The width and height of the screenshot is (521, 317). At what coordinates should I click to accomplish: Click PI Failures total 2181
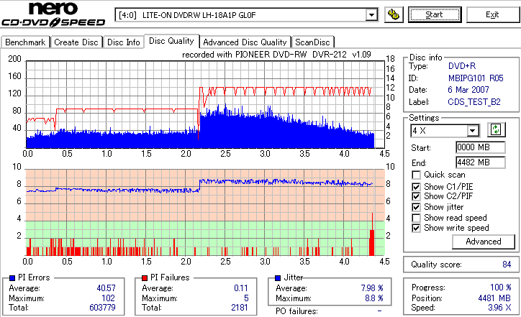tap(240, 308)
